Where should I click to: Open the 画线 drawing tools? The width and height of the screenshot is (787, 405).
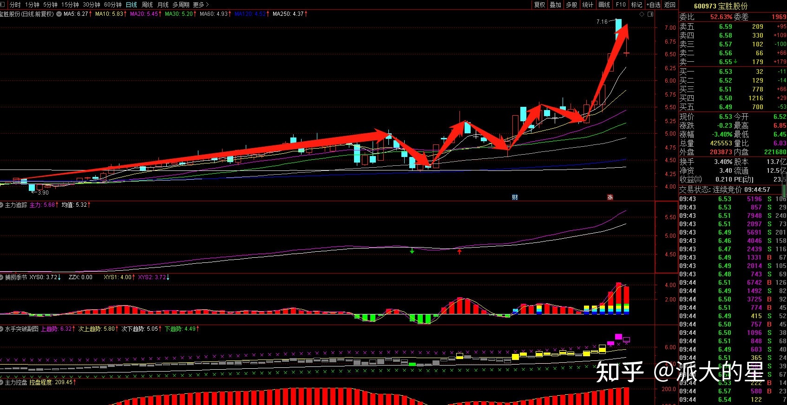pos(604,5)
